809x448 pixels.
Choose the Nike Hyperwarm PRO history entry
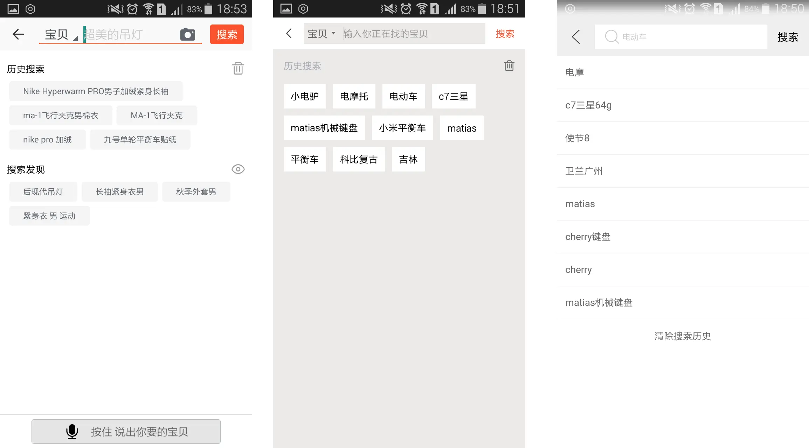click(x=95, y=91)
